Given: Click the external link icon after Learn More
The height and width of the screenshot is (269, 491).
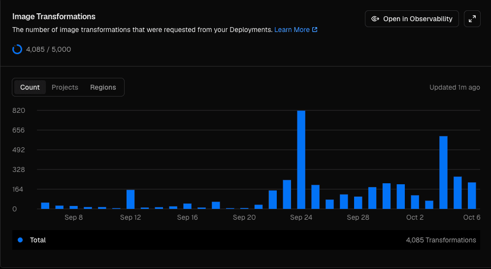Looking at the screenshot, I should (315, 30).
